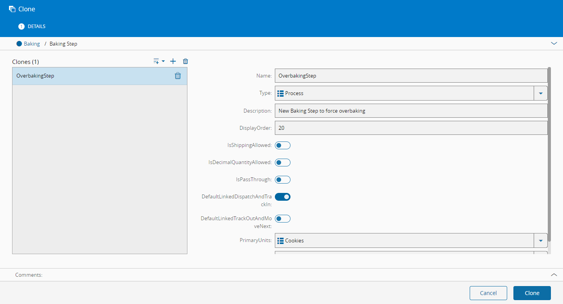563x304 pixels.
Task: Click the trash icon above the clones list
Action: (185, 61)
